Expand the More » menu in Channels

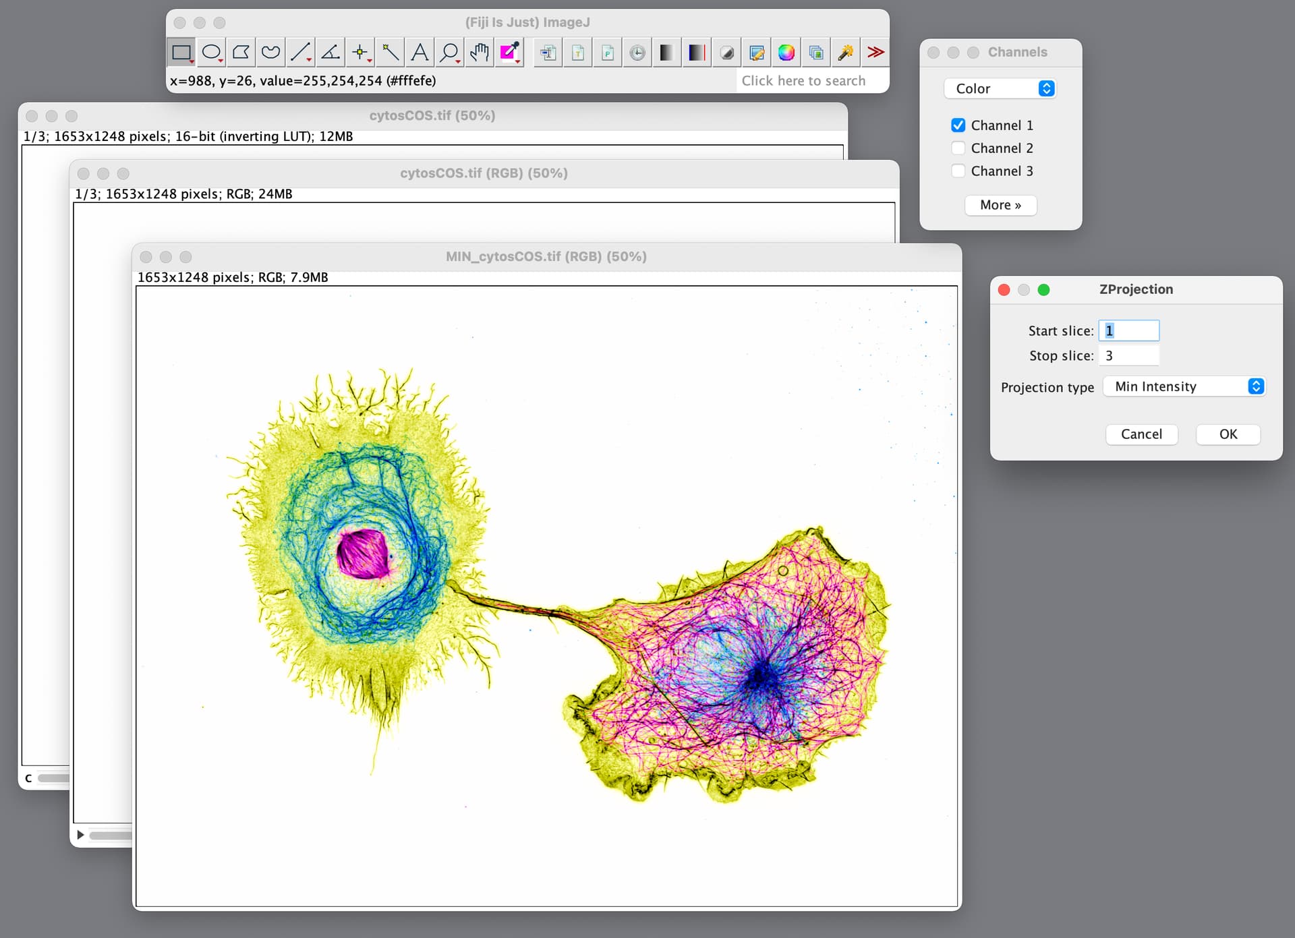1000,205
